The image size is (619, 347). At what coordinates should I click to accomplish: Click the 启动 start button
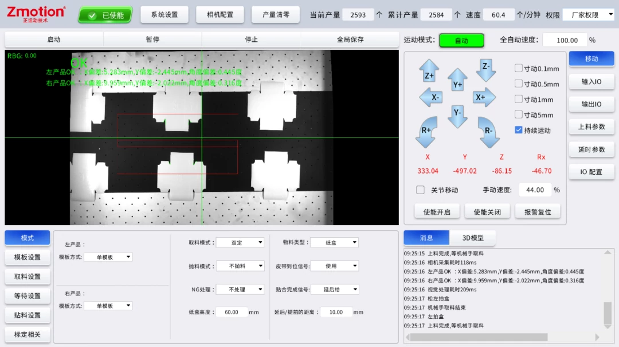click(54, 40)
